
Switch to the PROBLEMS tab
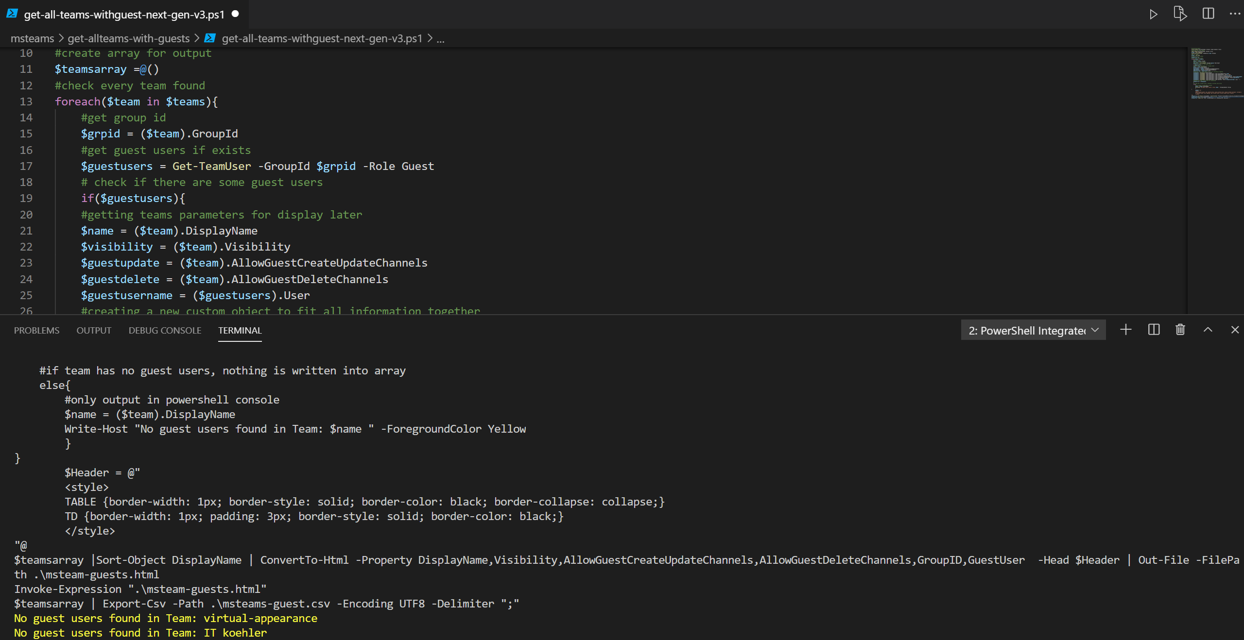coord(36,330)
